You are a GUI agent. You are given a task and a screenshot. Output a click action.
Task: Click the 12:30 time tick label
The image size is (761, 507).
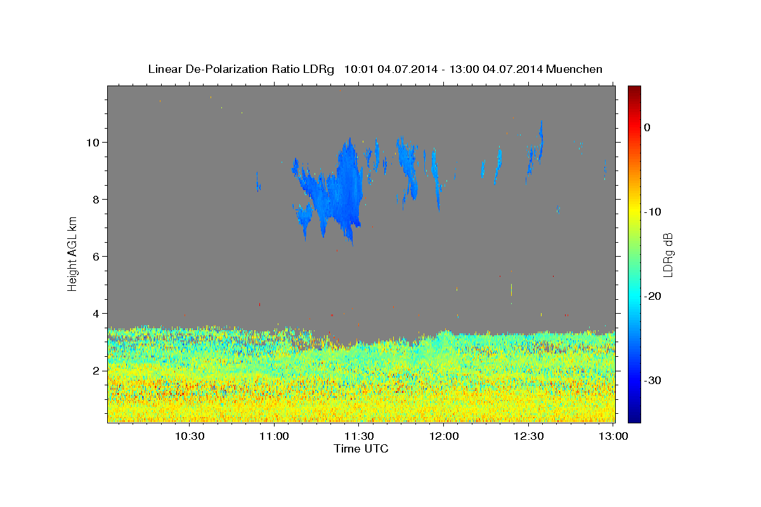pos(529,436)
